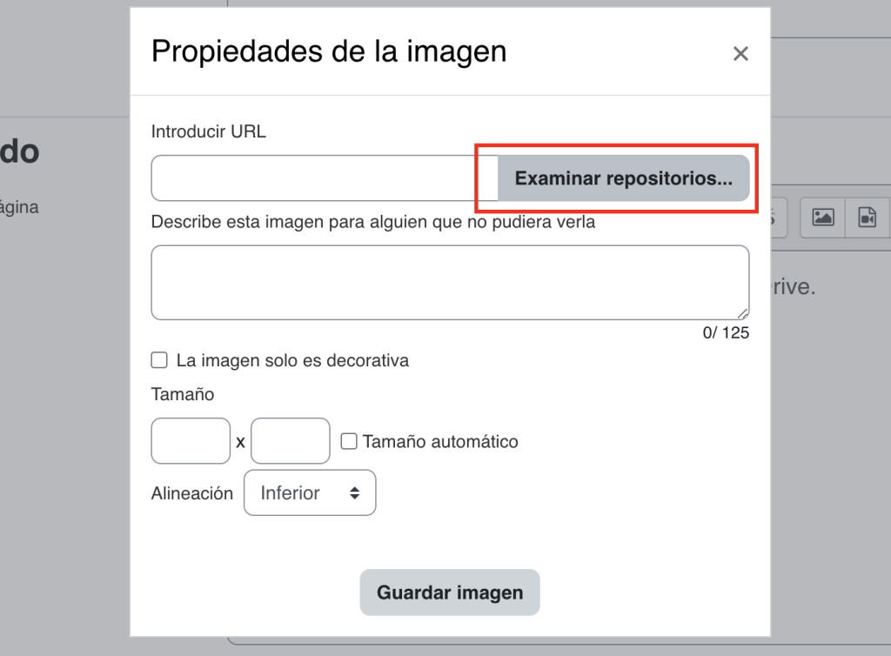Click the description box's corner resize handle
Screen dimensions: 891x656
point(742,313)
